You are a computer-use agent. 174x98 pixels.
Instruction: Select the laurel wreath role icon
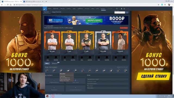click(x=104, y=71)
